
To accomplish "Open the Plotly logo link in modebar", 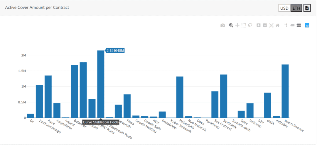I will [307, 25].
